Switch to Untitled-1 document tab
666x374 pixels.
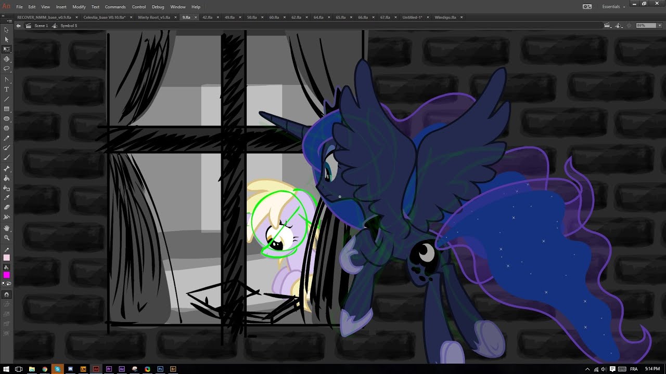(412, 17)
